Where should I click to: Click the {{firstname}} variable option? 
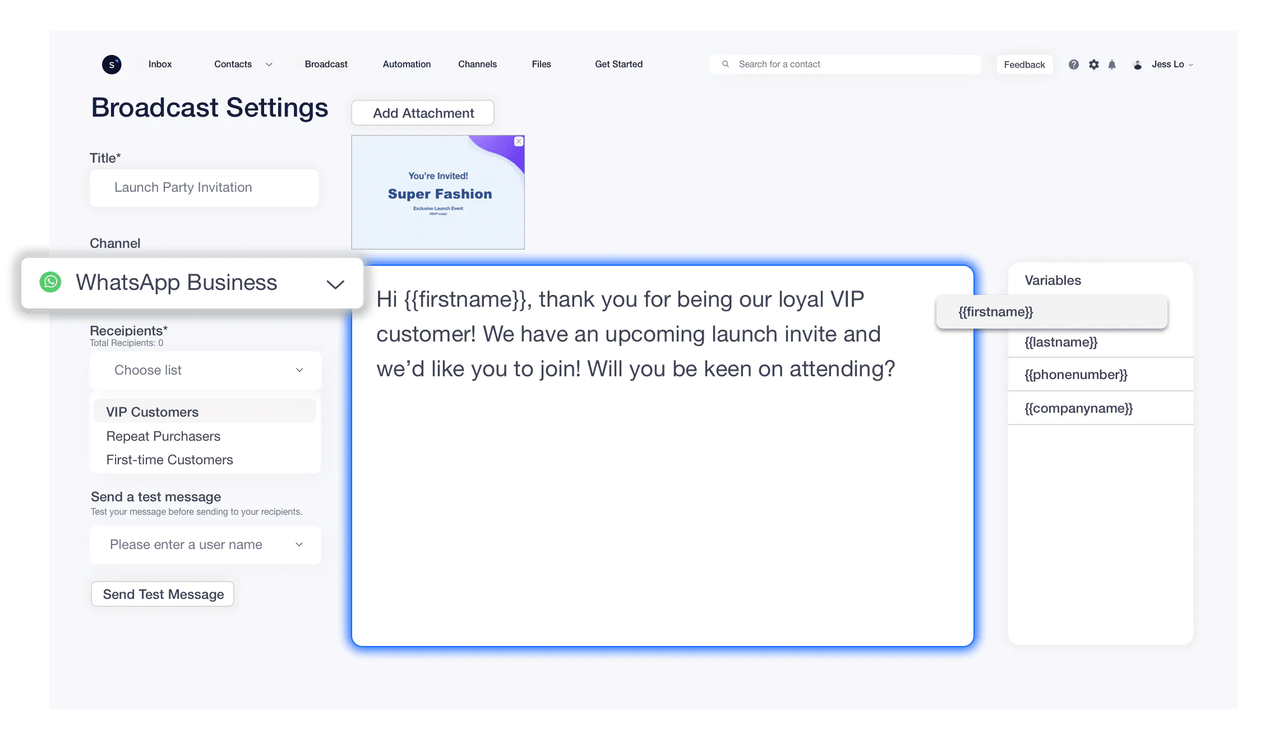(x=1050, y=310)
